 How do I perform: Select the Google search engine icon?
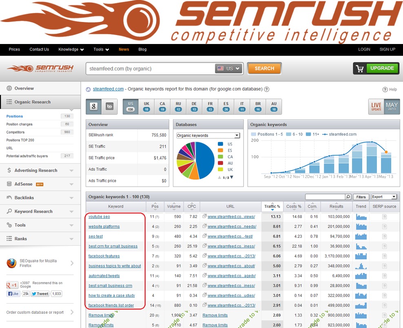click(x=93, y=106)
